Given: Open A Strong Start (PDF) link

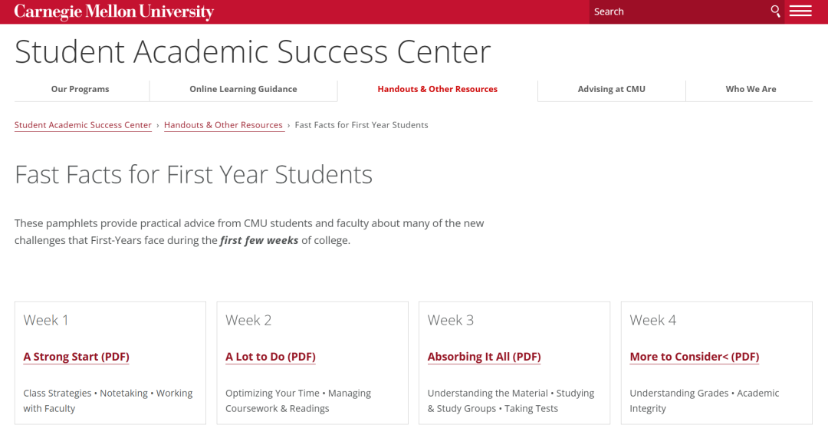Looking at the screenshot, I should [76, 357].
